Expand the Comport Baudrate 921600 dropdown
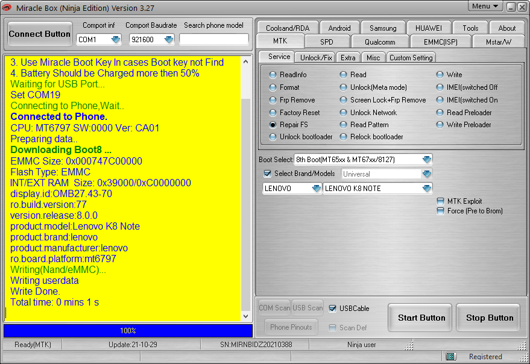530x364 pixels. (x=168, y=40)
